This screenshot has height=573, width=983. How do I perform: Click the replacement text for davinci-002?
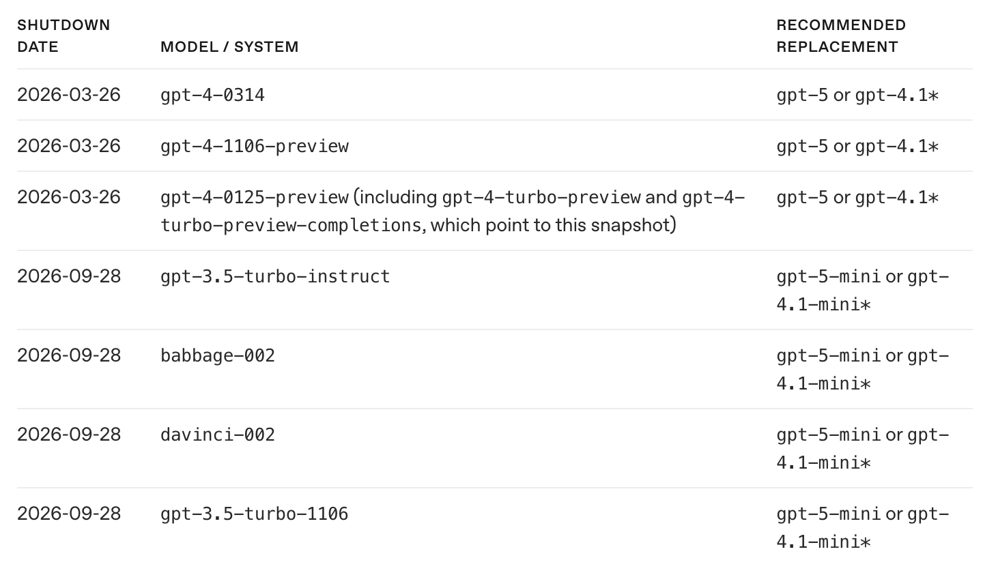point(861,448)
